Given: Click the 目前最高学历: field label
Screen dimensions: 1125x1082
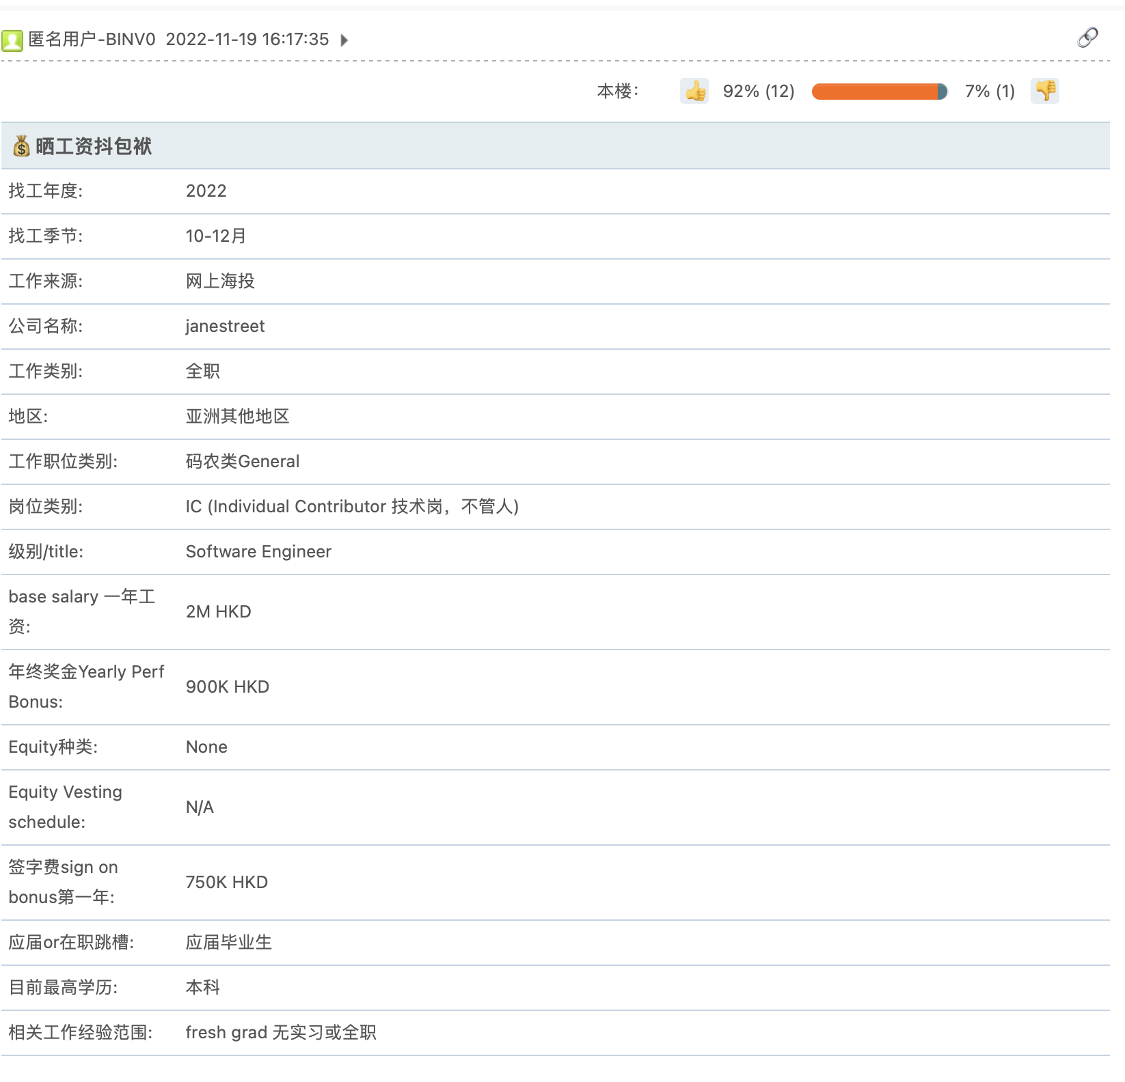Looking at the screenshot, I should 63,987.
